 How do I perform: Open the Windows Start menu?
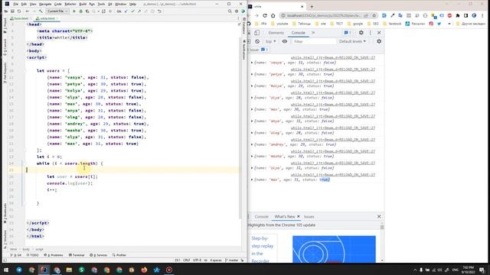[x=6, y=270]
